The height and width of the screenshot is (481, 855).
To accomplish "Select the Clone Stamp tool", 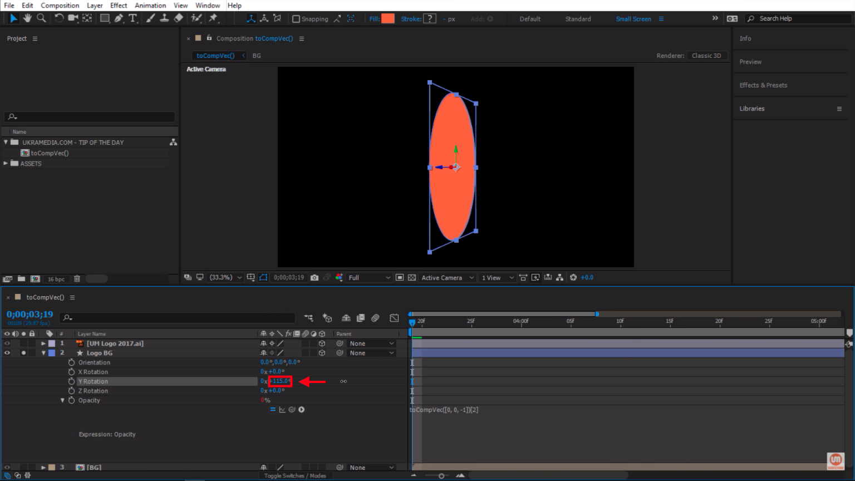I will pyautogui.click(x=164, y=18).
